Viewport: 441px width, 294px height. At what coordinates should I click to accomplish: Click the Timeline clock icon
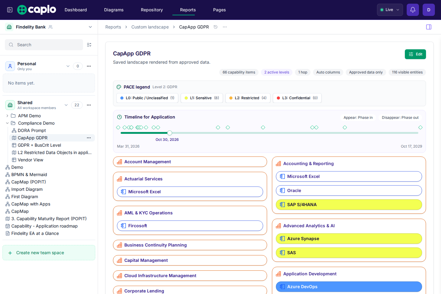tap(119, 117)
